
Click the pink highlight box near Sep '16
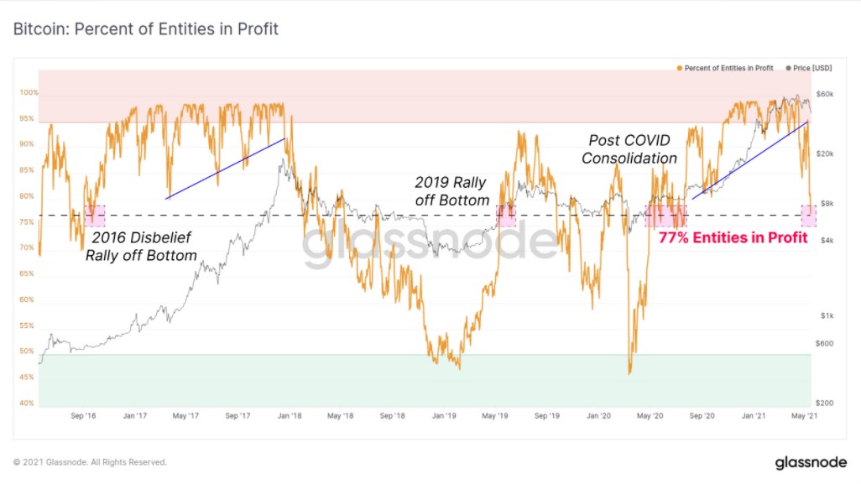[95, 216]
